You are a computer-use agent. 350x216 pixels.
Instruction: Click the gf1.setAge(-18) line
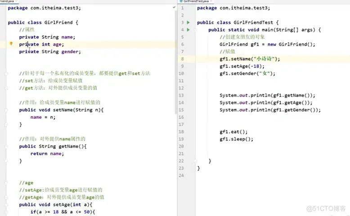tap(242, 66)
